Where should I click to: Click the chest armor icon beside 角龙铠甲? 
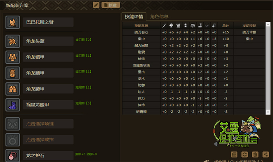pyautogui.click(x=13, y=57)
